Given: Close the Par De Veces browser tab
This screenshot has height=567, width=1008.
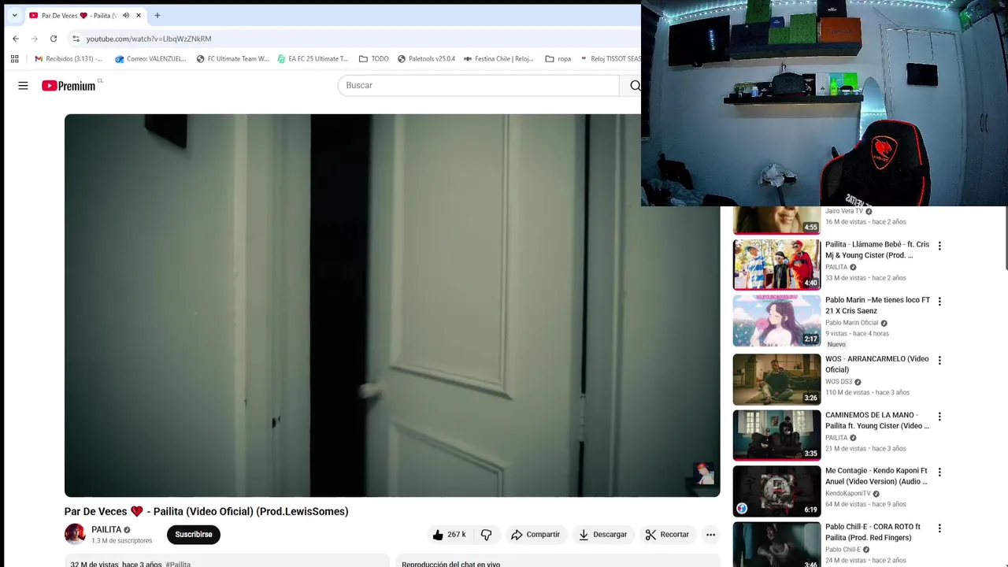Looking at the screenshot, I should tap(139, 15).
